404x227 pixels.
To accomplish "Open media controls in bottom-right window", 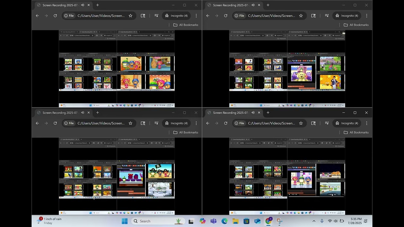I will click(x=327, y=123).
